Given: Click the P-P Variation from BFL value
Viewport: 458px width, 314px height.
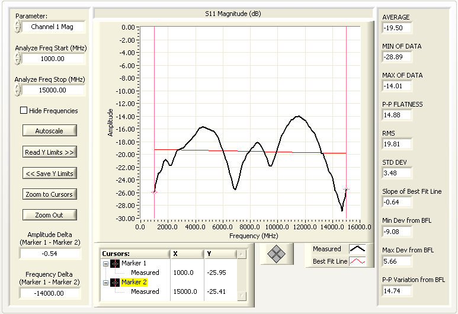Looking at the screenshot, I should [396, 291].
